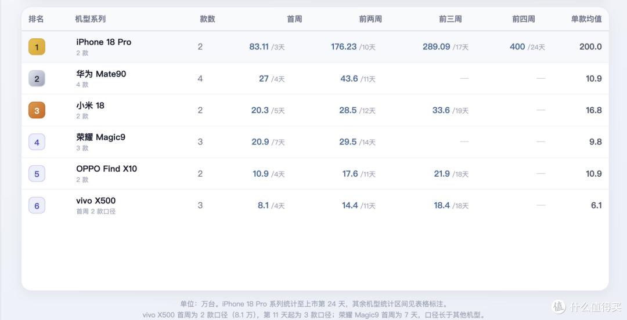
Task: Click the 小米 18 average value 16.8
Action: (x=594, y=110)
